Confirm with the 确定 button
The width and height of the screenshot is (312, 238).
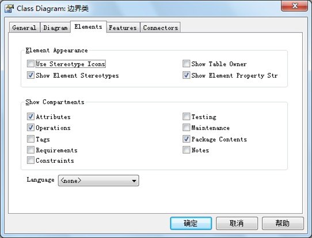point(191,223)
